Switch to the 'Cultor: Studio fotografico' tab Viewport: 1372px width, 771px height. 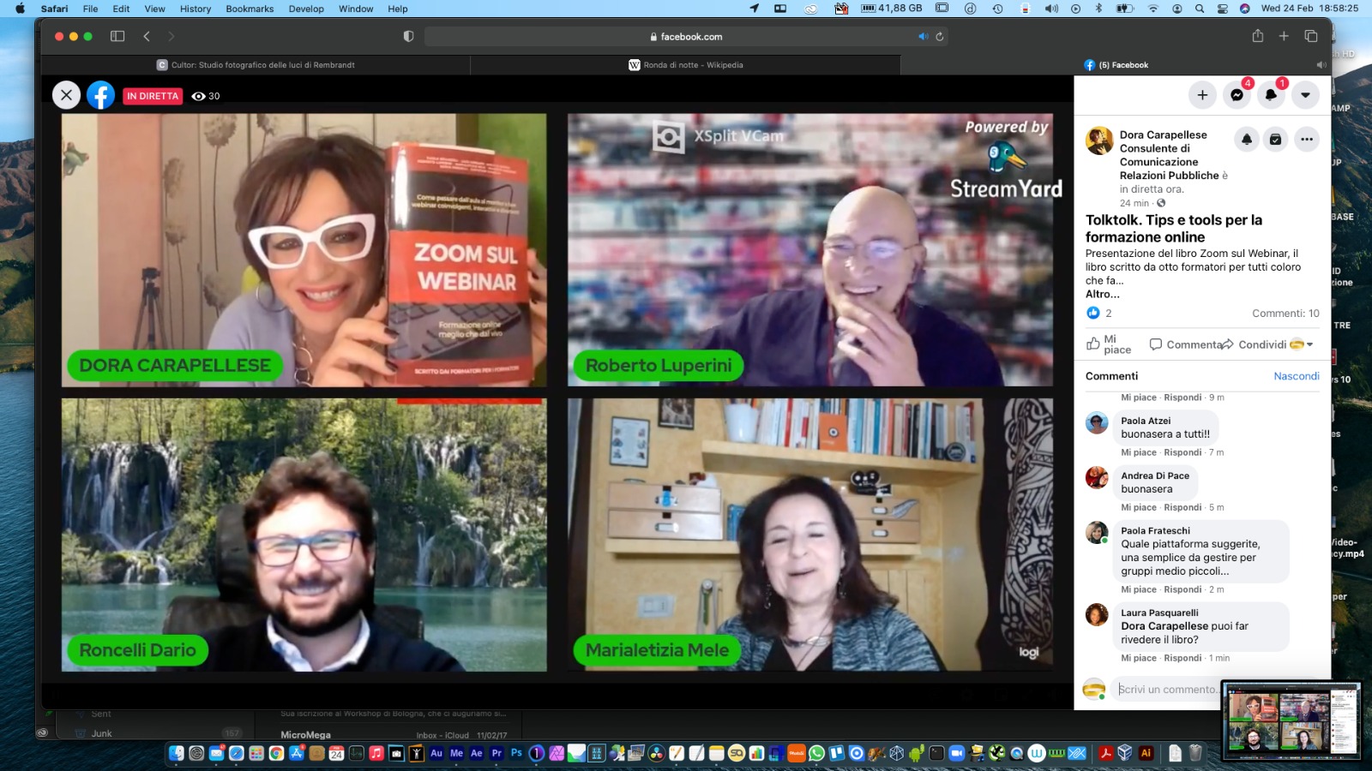point(256,65)
